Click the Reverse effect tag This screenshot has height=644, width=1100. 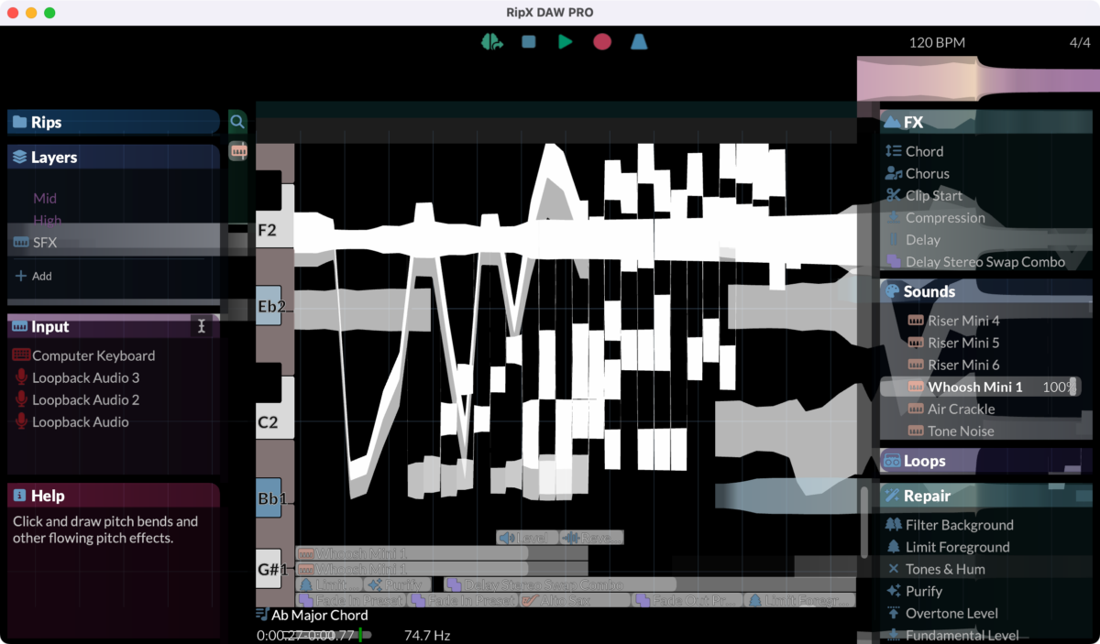tap(591, 538)
